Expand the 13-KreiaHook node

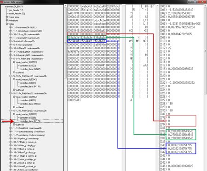click(x=11, y=128)
